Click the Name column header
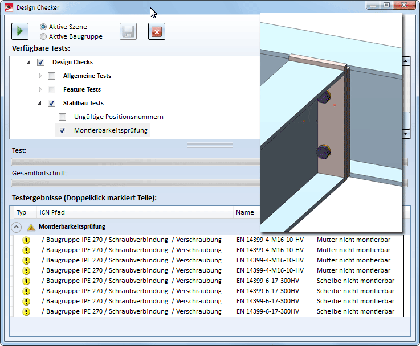The height and width of the screenshot is (346, 420). (x=245, y=212)
